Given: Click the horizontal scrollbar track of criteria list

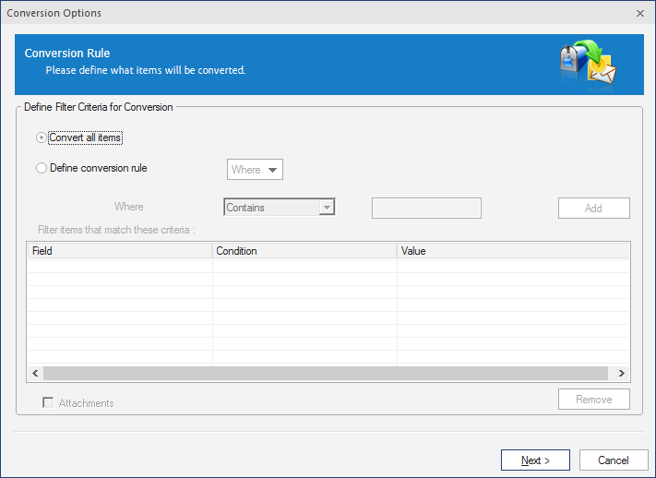Looking at the screenshot, I should pos(326,374).
